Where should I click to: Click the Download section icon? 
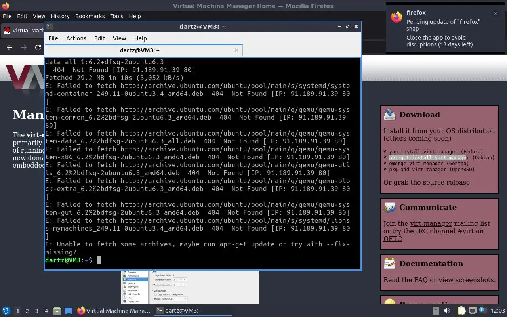pyautogui.click(x=390, y=115)
